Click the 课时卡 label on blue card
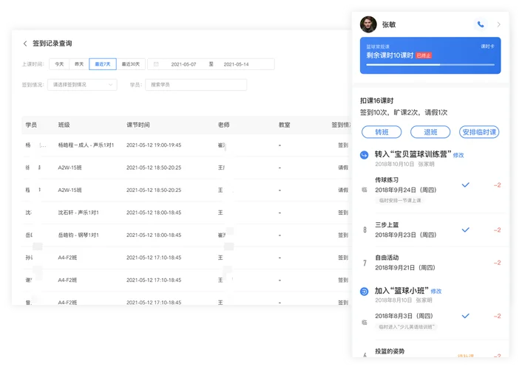This screenshot has width=522, height=369. 487,46
